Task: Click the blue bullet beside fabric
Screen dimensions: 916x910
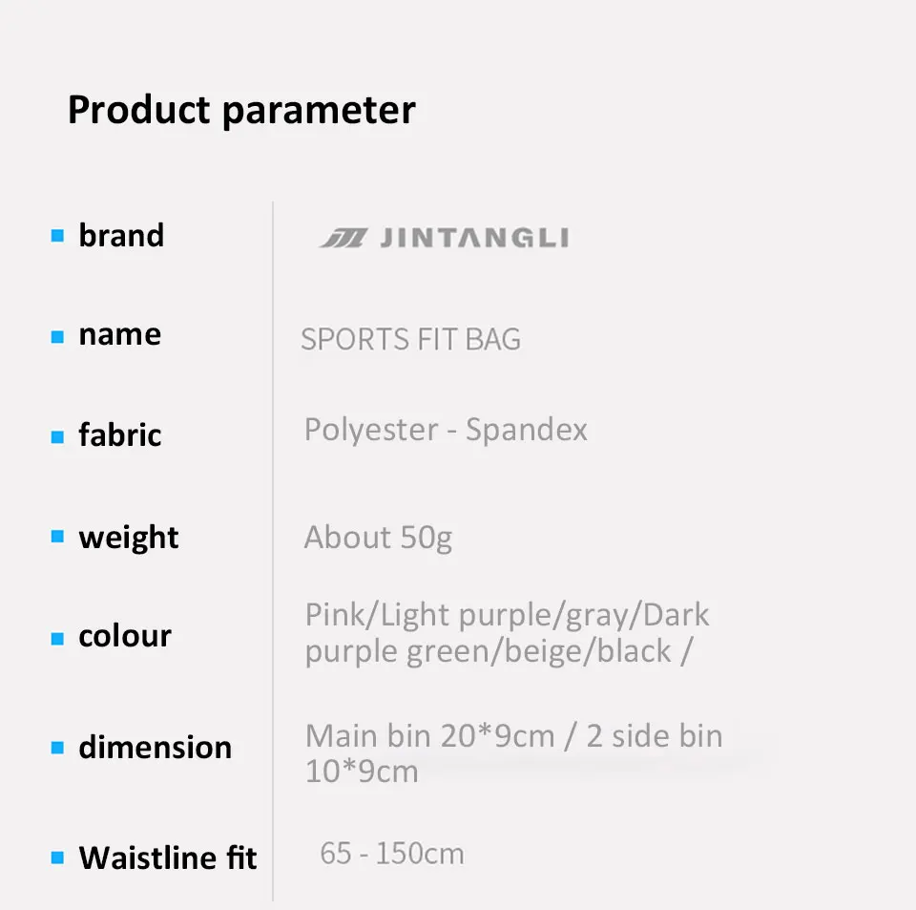Action: [x=57, y=436]
